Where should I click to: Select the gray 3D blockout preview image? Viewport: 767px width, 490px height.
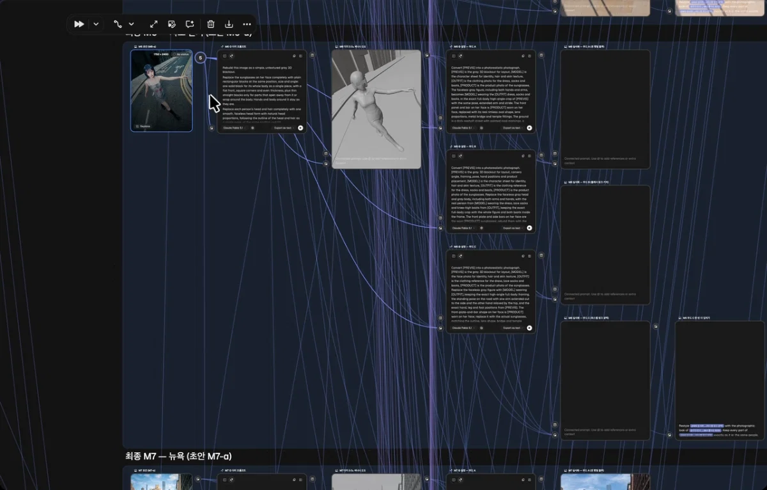pyautogui.click(x=376, y=109)
